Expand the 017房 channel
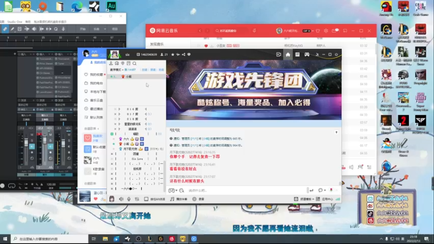 tap(116, 114)
